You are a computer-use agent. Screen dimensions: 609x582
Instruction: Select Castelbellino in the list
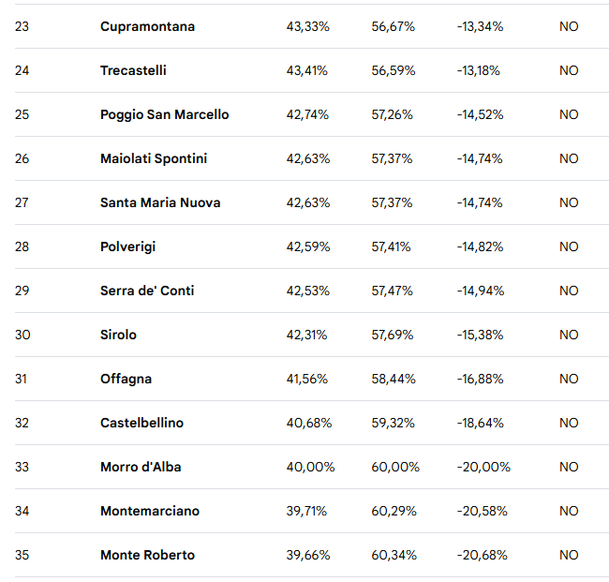pyautogui.click(x=141, y=423)
